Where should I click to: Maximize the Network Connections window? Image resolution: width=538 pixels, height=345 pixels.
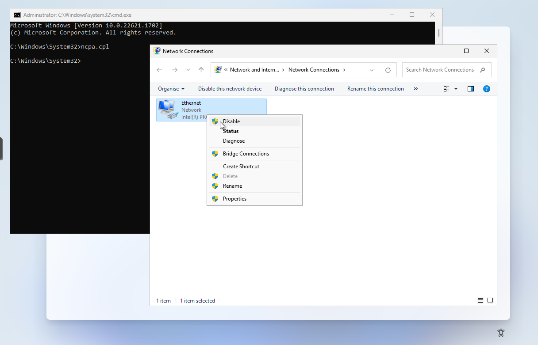(466, 51)
